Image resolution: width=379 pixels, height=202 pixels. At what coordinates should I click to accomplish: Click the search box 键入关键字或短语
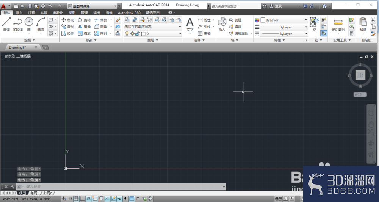(236, 6)
